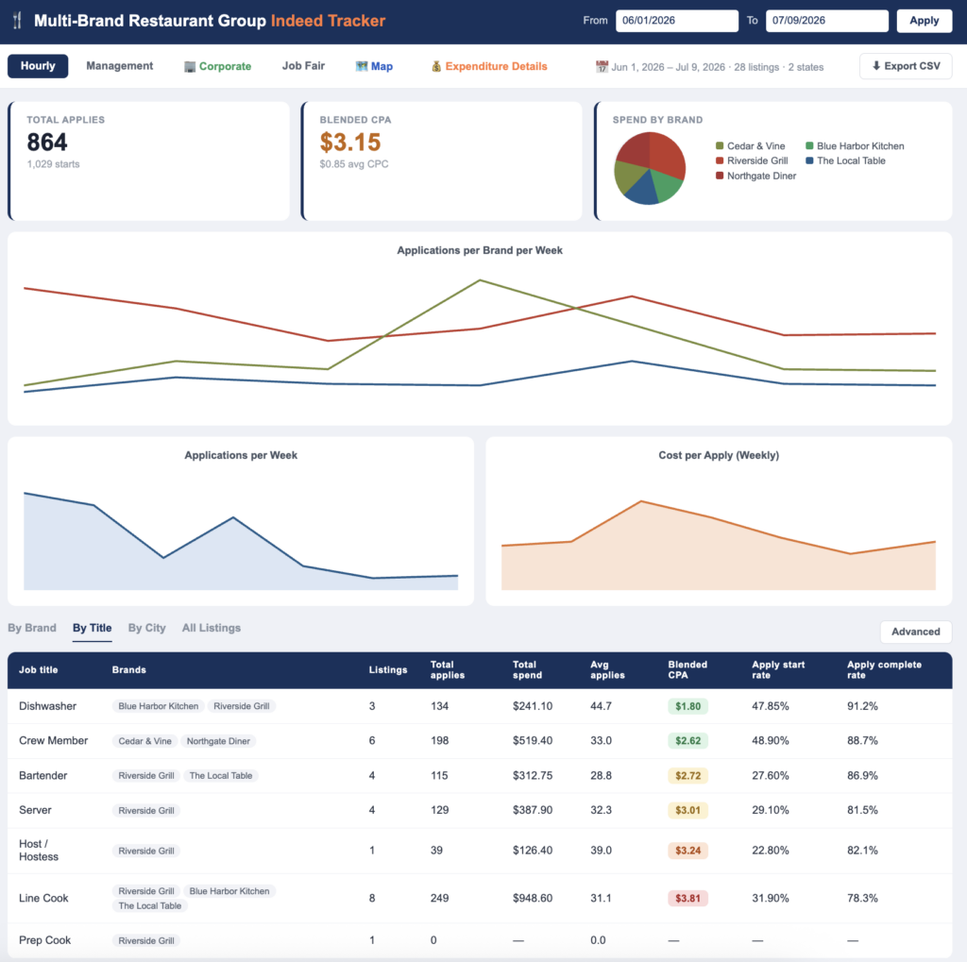Sort by the Apply complete rate header

884,669
